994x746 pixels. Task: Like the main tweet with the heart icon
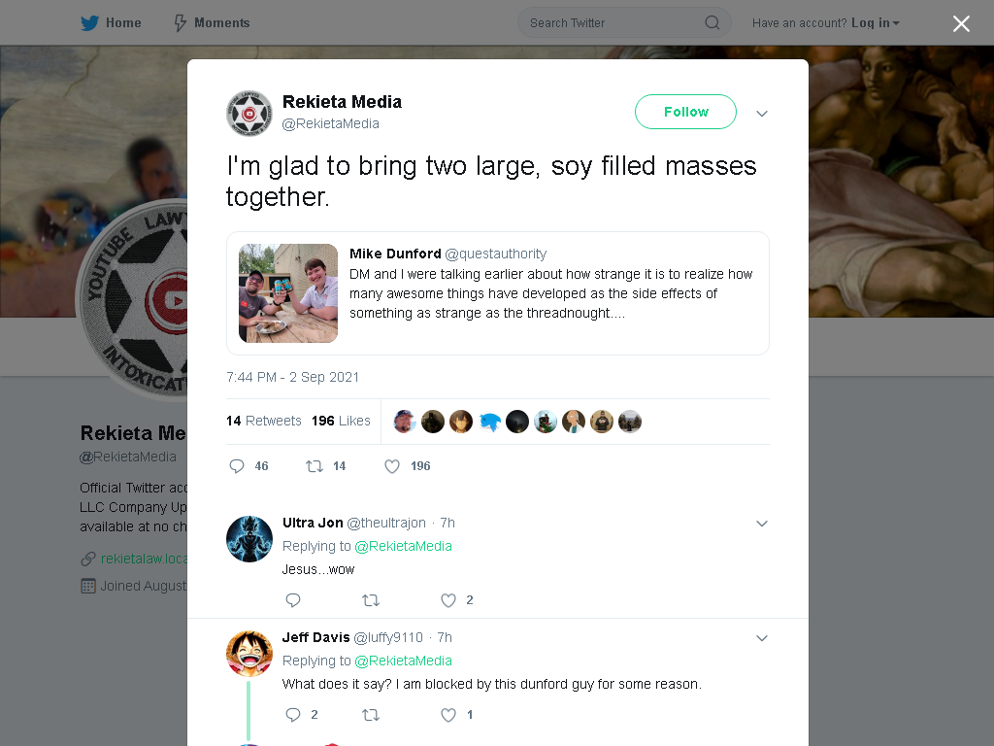pyautogui.click(x=392, y=466)
